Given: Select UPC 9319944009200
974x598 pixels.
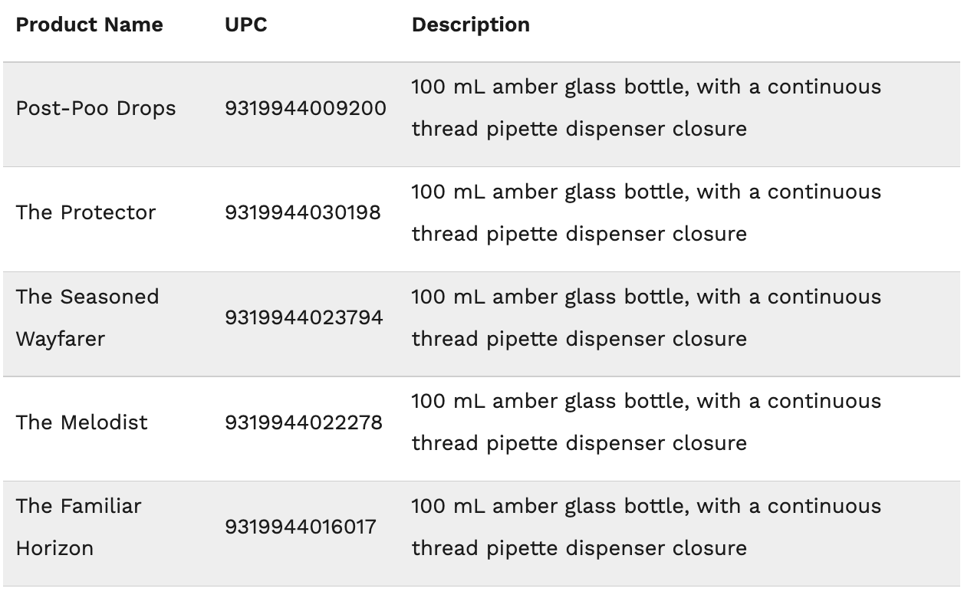Looking at the screenshot, I should tap(305, 108).
